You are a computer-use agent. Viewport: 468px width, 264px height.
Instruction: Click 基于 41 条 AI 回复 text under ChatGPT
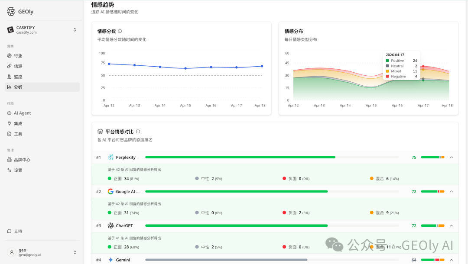click(x=134, y=238)
